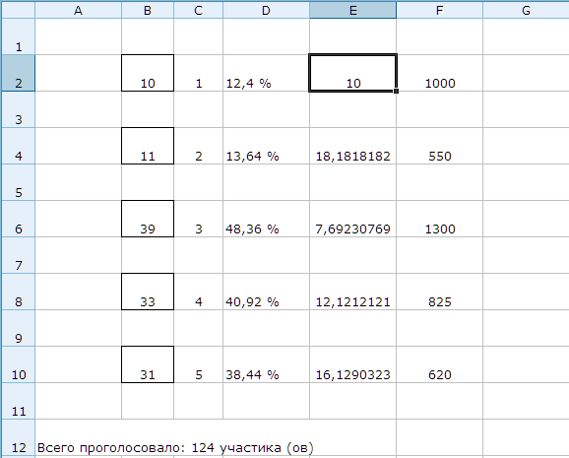Select cell containing 18,1818182

352,146
